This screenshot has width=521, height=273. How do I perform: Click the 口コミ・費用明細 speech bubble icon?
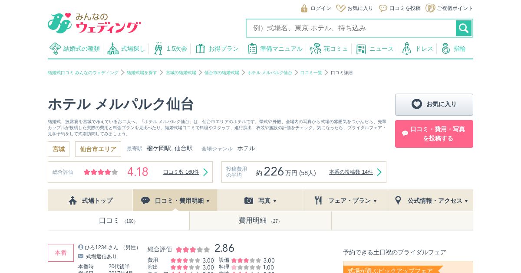[x=145, y=200]
